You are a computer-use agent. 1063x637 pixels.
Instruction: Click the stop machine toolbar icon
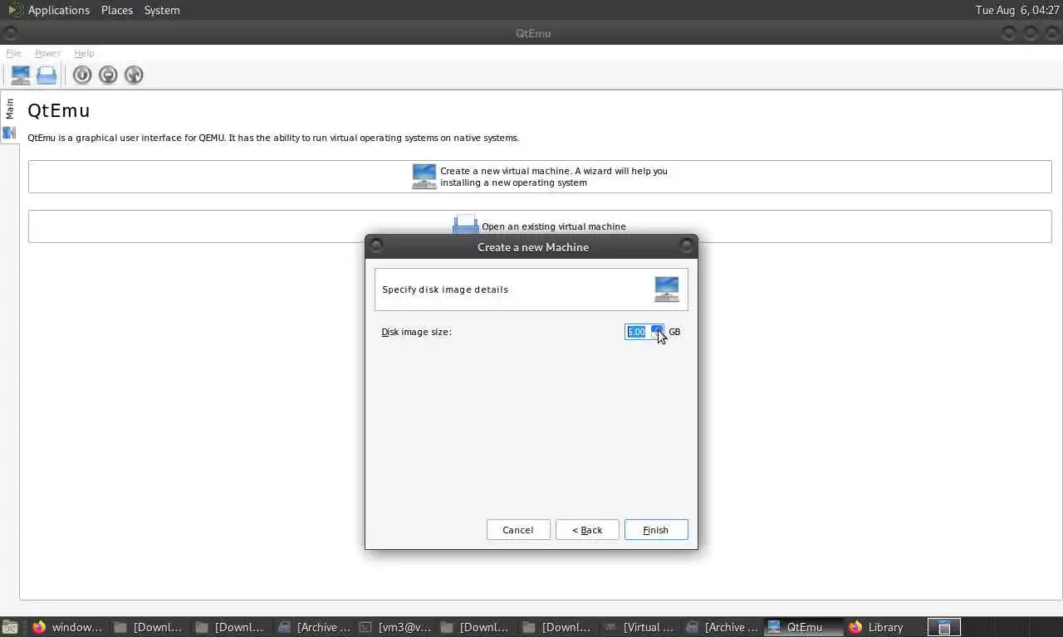[x=108, y=75]
